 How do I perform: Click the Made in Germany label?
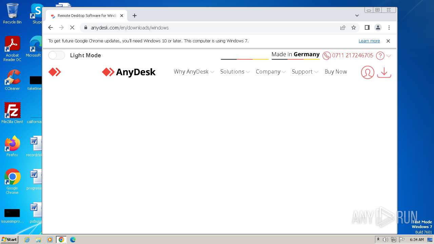[x=295, y=54]
